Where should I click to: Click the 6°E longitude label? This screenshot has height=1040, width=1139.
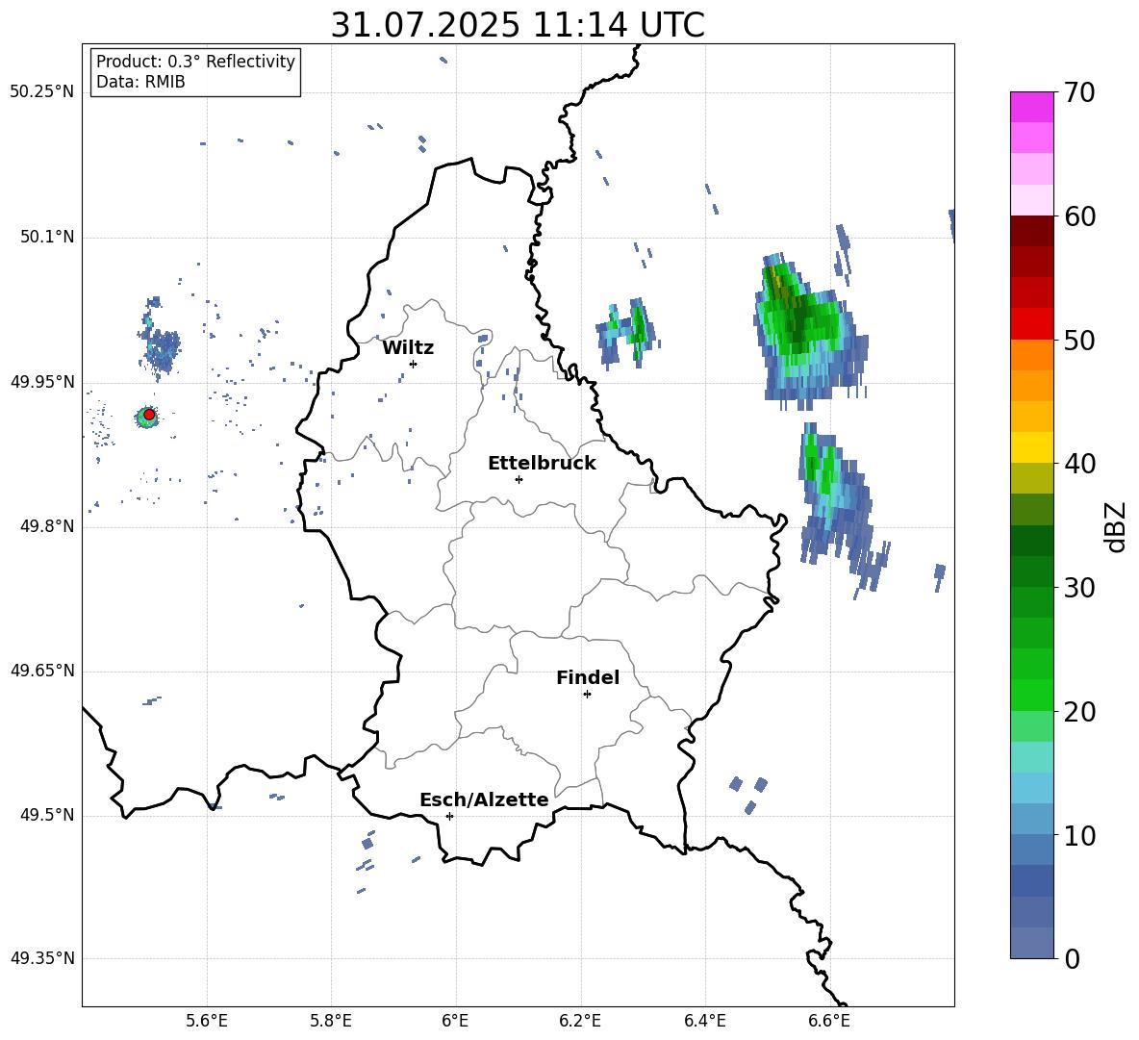tap(455, 1021)
